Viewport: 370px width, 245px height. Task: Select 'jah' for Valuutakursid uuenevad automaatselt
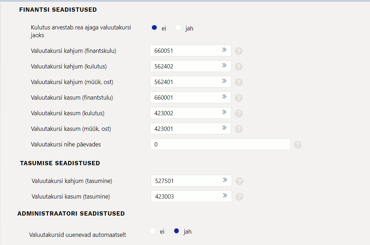[176, 231]
